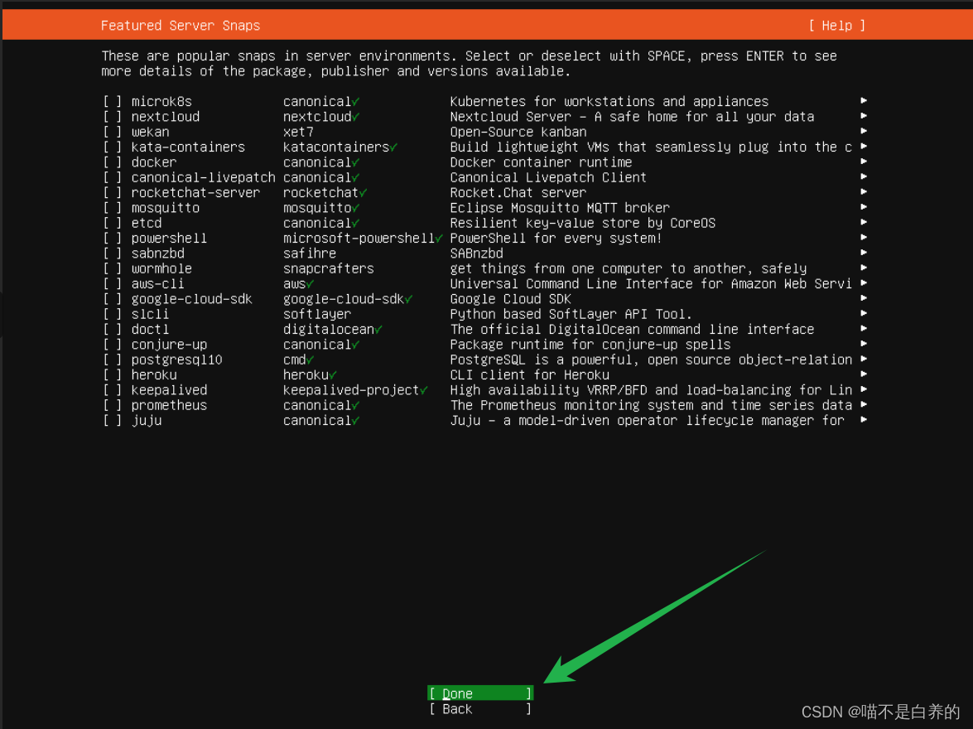Viewport: 973px width, 729px height.
Task: Click publisher 'keepalived-project' text
Action: 351,390
